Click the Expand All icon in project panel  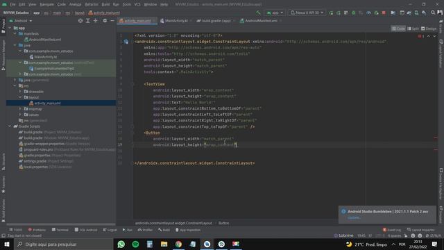(x=88, y=21)
